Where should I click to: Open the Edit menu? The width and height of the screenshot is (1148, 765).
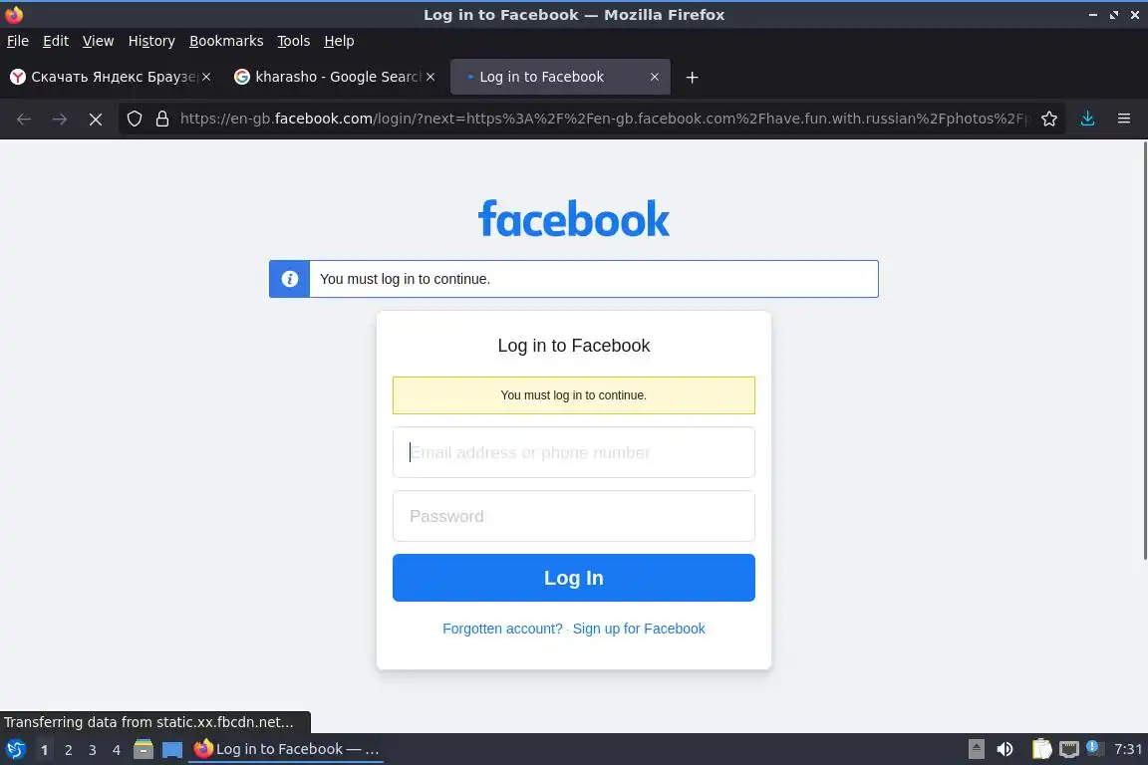[56, 41]
